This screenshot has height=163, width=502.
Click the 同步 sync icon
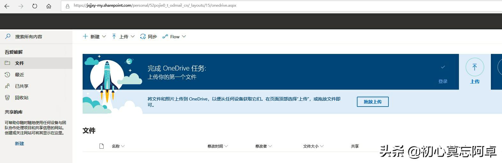click(x=143, y=37)
